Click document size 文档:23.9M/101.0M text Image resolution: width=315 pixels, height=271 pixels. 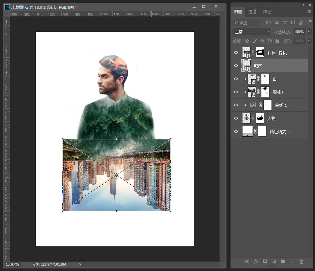click(x=49, y=264)
